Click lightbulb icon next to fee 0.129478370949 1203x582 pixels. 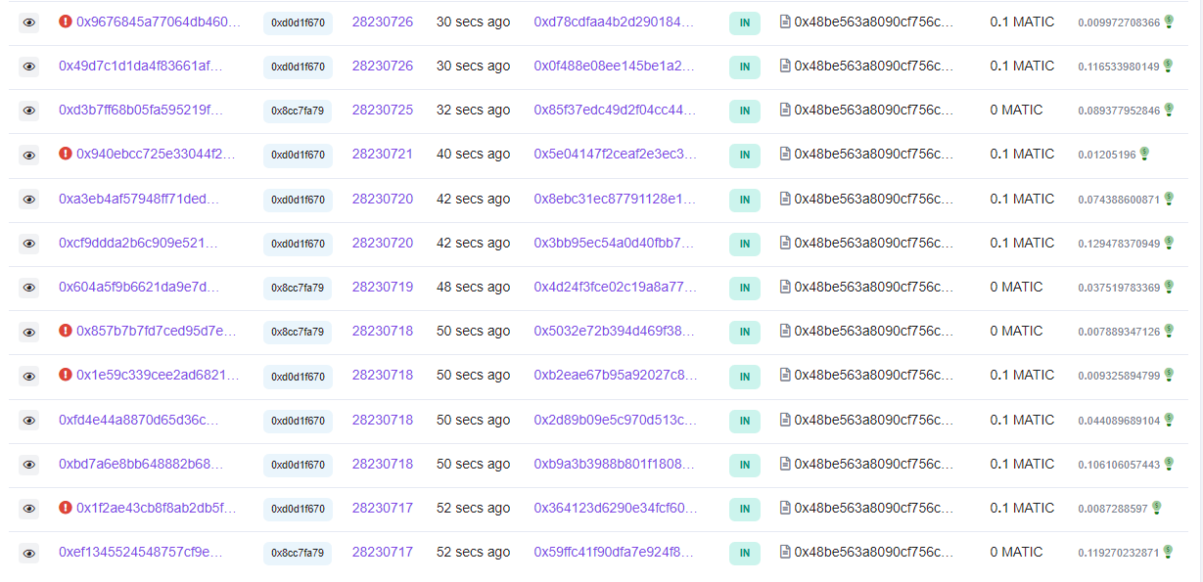[x=1169, y=243]
